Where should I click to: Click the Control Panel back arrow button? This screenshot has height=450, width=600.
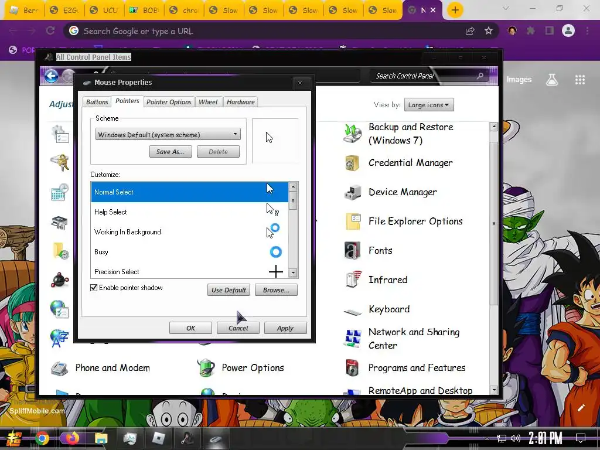[52, 76]
